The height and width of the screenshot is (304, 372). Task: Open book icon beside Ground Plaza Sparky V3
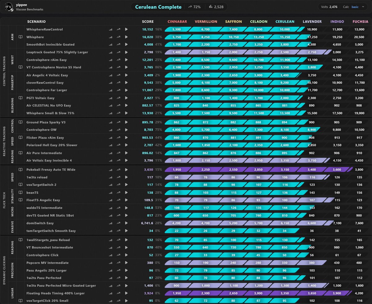[20, 122]
